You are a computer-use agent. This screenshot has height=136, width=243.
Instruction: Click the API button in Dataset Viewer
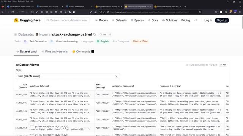click(x=223, y=65)
